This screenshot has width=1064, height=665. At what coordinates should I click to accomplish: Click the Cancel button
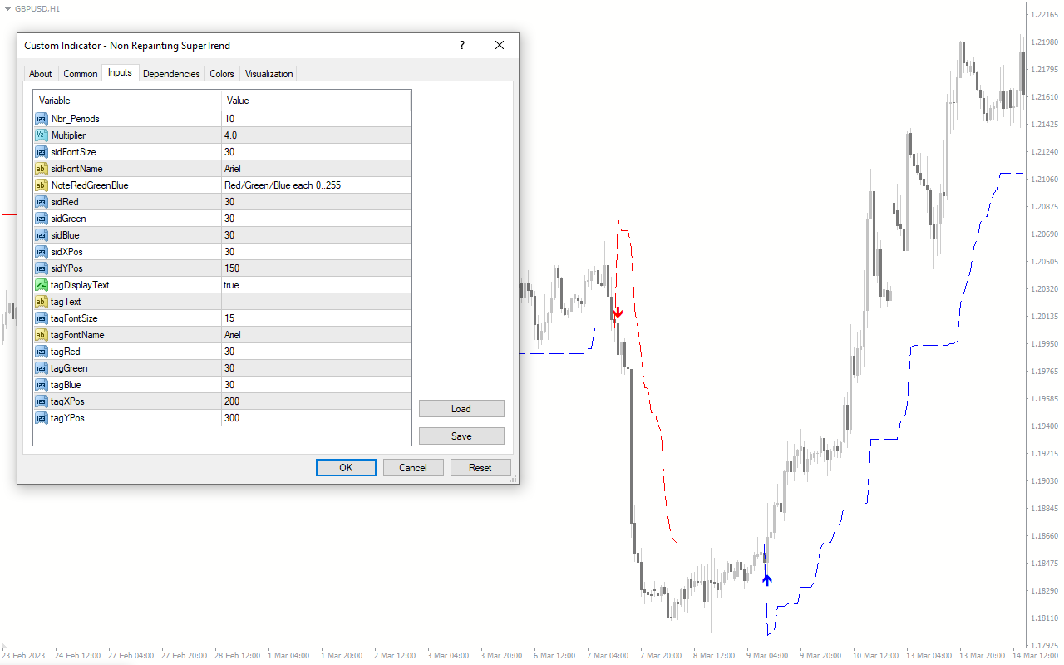click(413, 468)
